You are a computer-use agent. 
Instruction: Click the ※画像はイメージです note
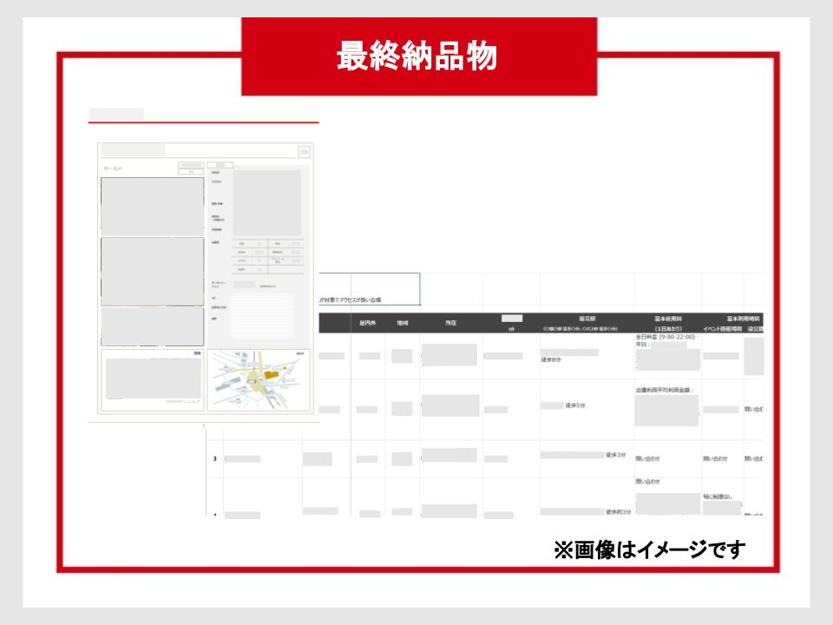649,549
